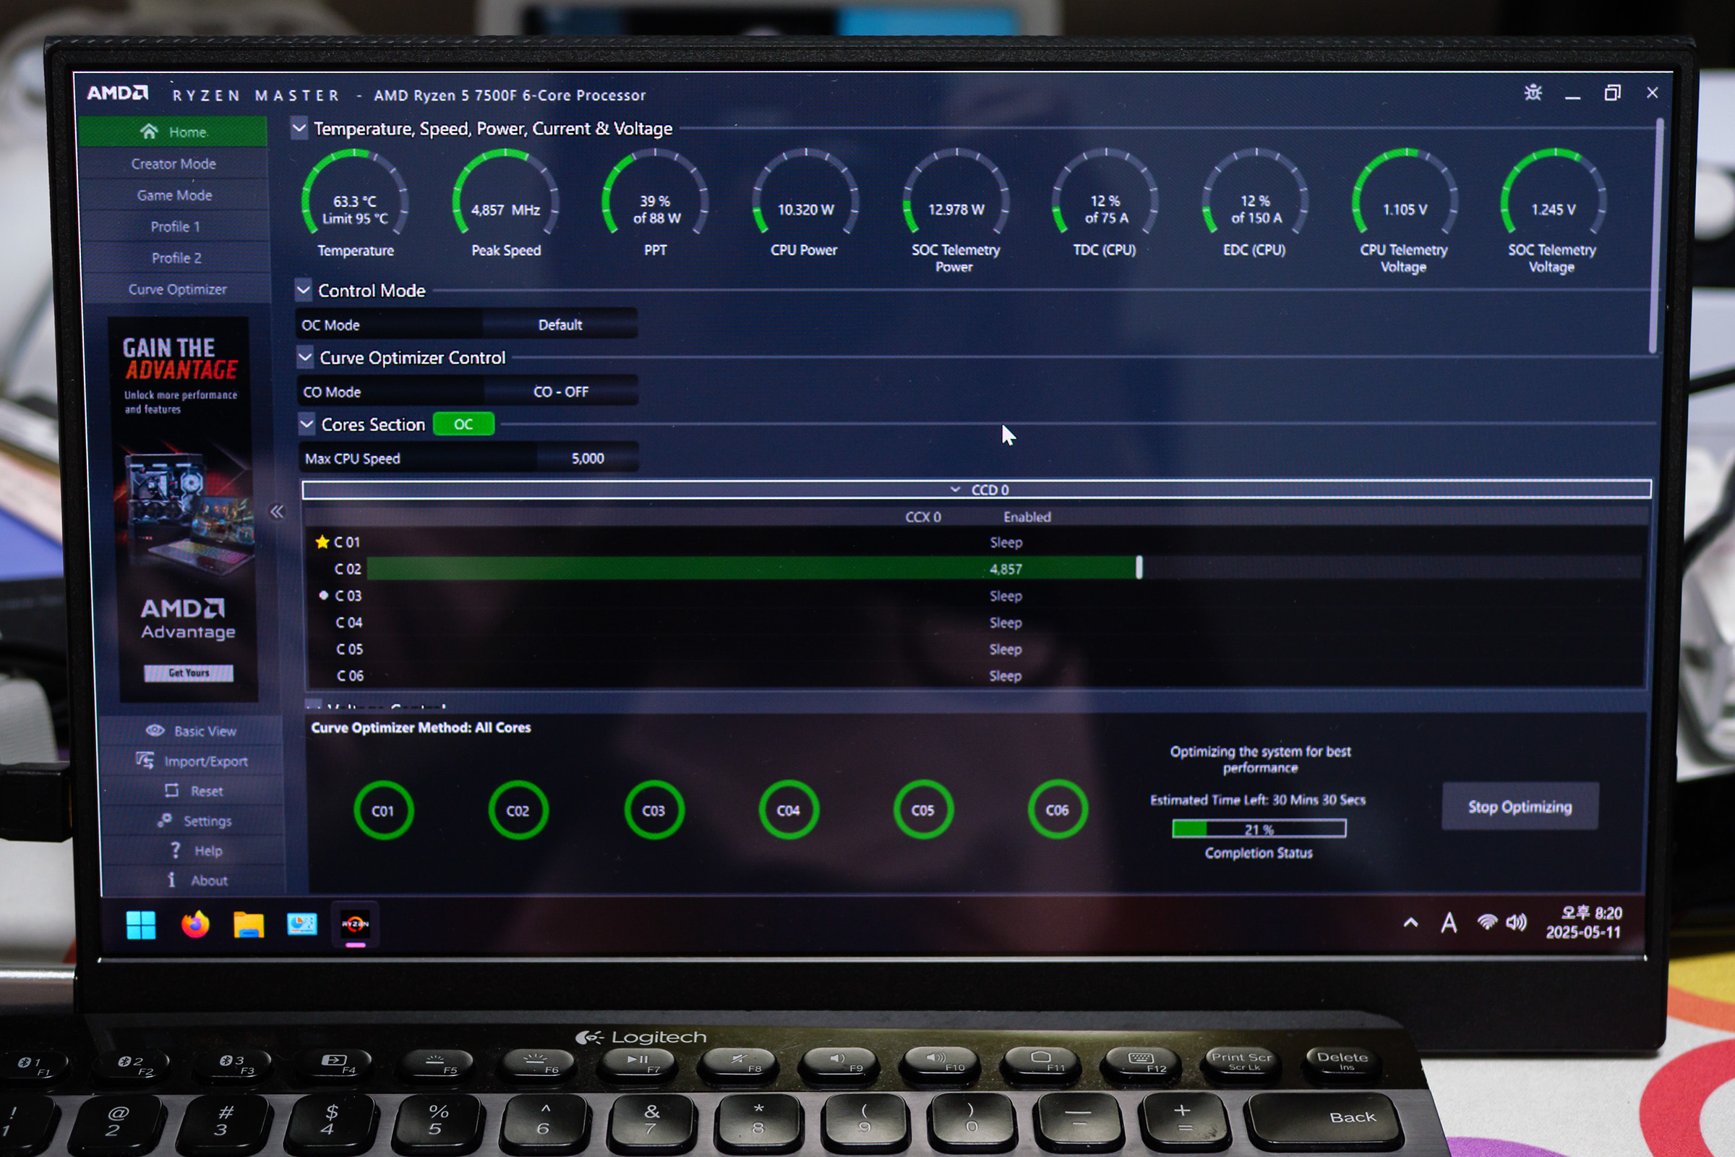
Task: Toggle the C02 core circle in optimizer
Action: pyautogui.click(x=518, y=810)
